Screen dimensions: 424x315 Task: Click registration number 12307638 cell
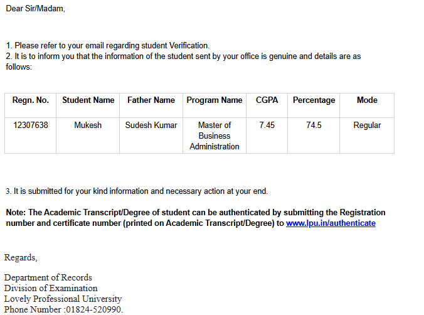coord(30,125)
